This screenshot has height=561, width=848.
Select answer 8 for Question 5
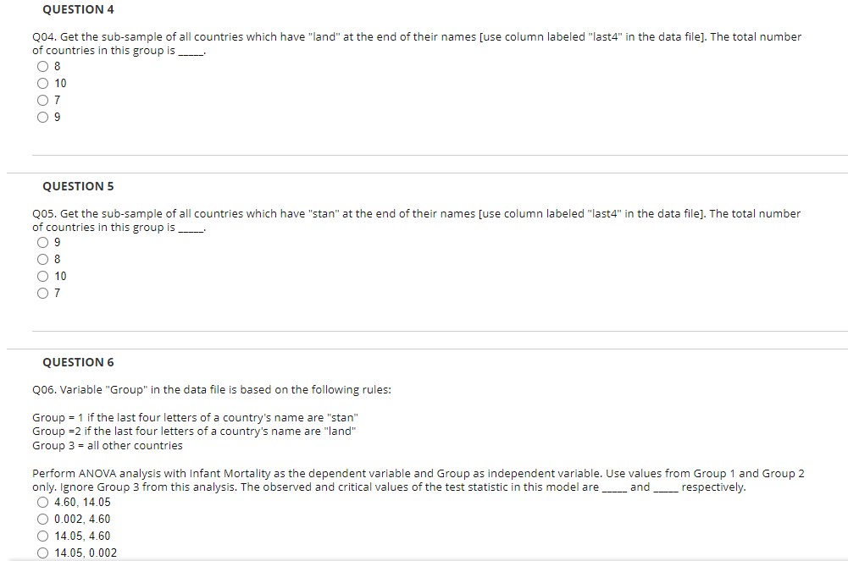42,259
